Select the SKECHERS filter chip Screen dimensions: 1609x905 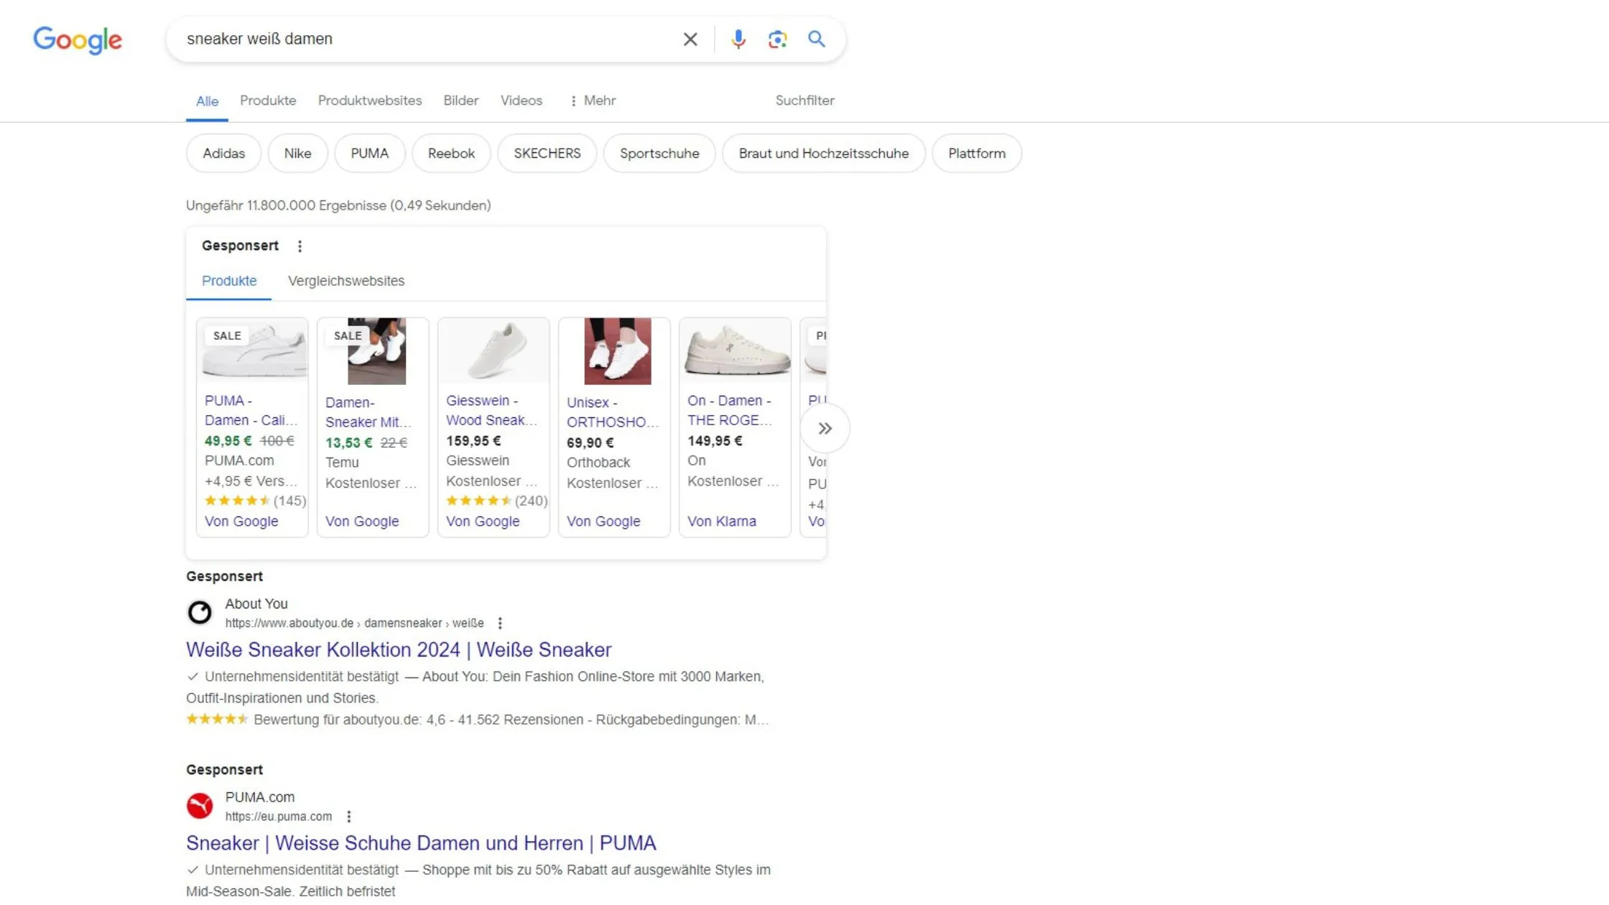click(x=547, y=154)
